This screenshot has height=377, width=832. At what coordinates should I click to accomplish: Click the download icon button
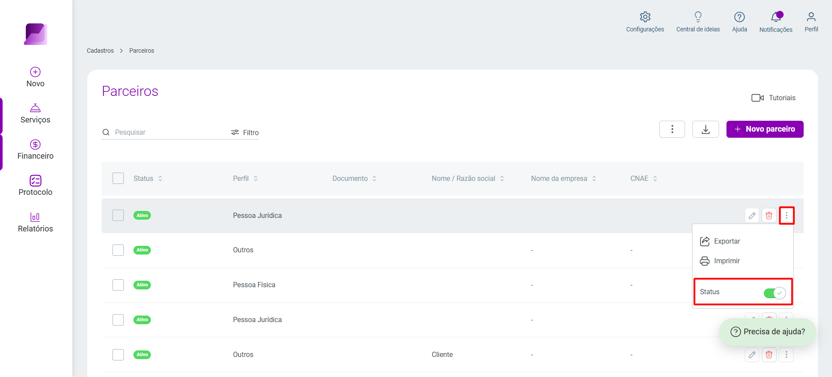706,129
